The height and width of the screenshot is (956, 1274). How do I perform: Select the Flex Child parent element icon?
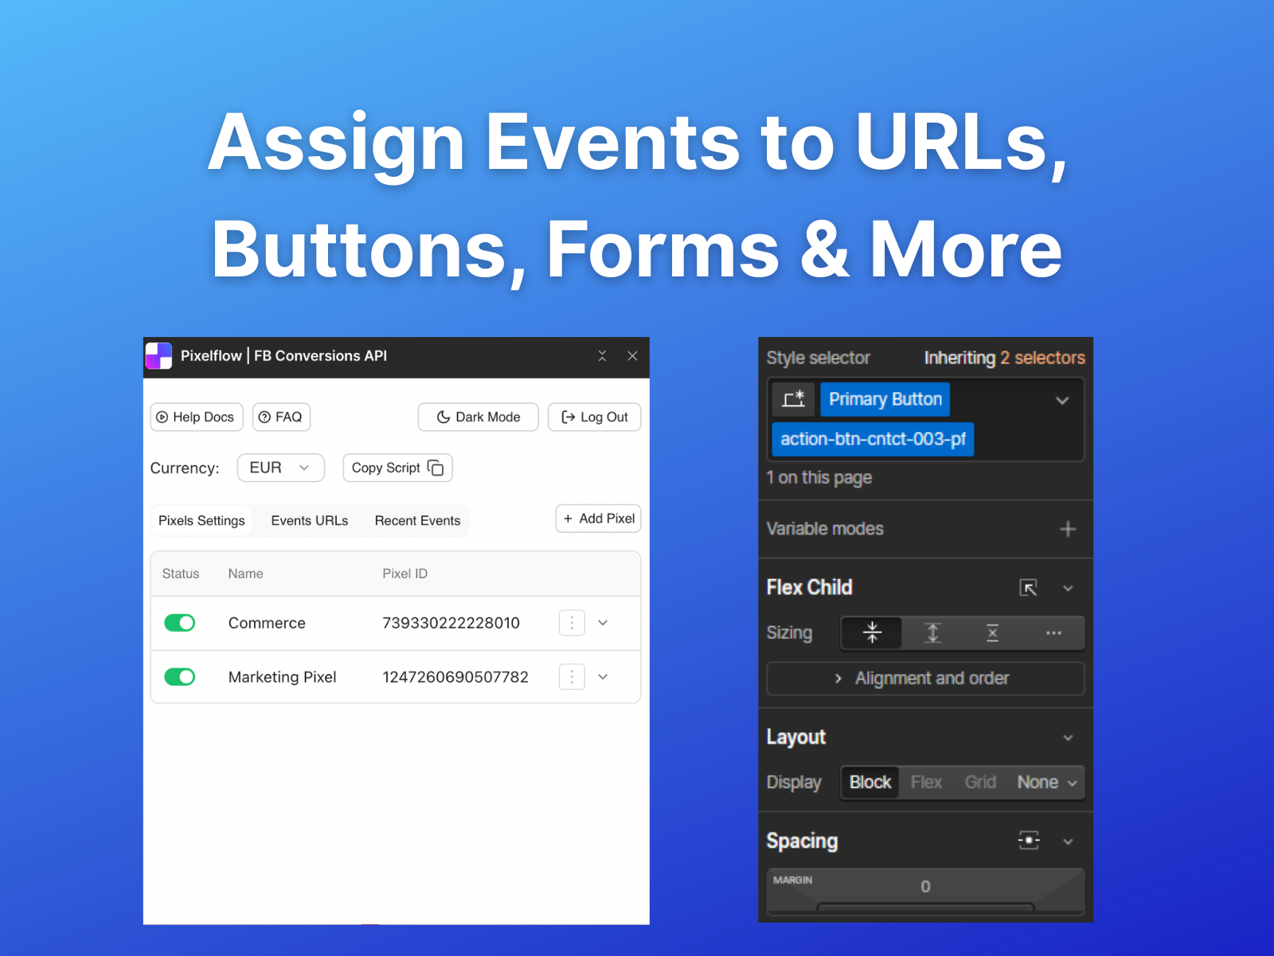tap(1028, 588)
